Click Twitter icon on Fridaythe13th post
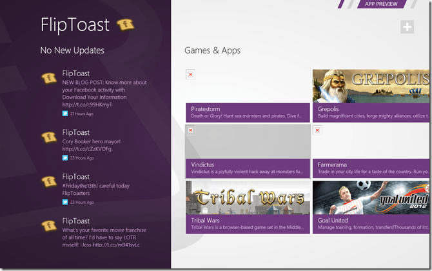Image resolution: width=432 pixels, height=271 pixels. tap(65, 201)
